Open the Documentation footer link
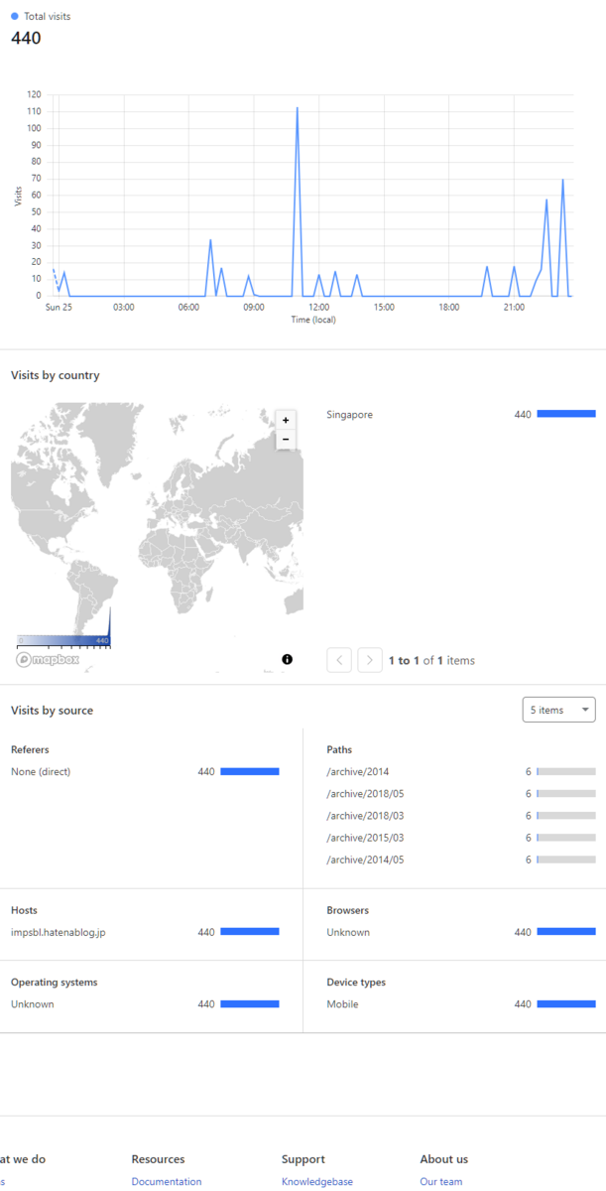The height and width of the screenshot is (1191, 606). click(167, 1182)
